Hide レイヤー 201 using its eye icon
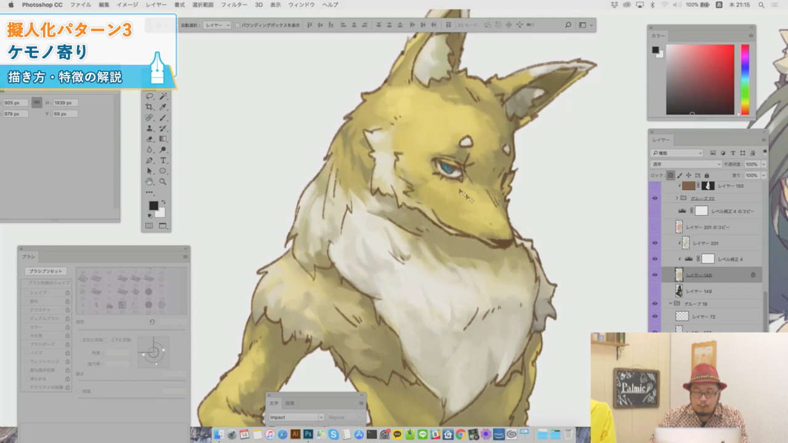 coord(655,242)
